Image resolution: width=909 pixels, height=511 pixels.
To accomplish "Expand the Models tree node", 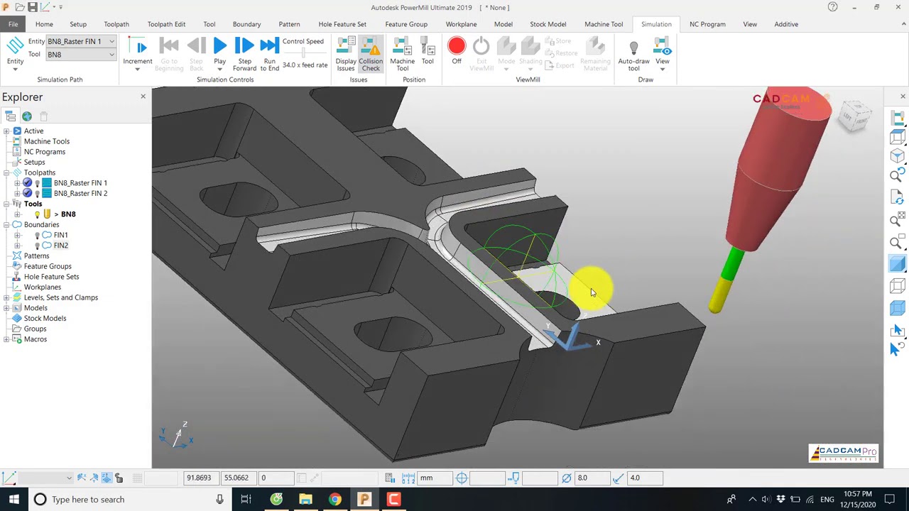I will click(6, 308).
